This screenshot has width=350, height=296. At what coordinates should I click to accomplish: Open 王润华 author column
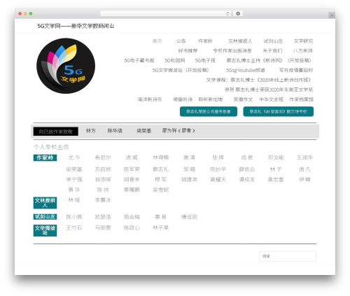[304, 157]
